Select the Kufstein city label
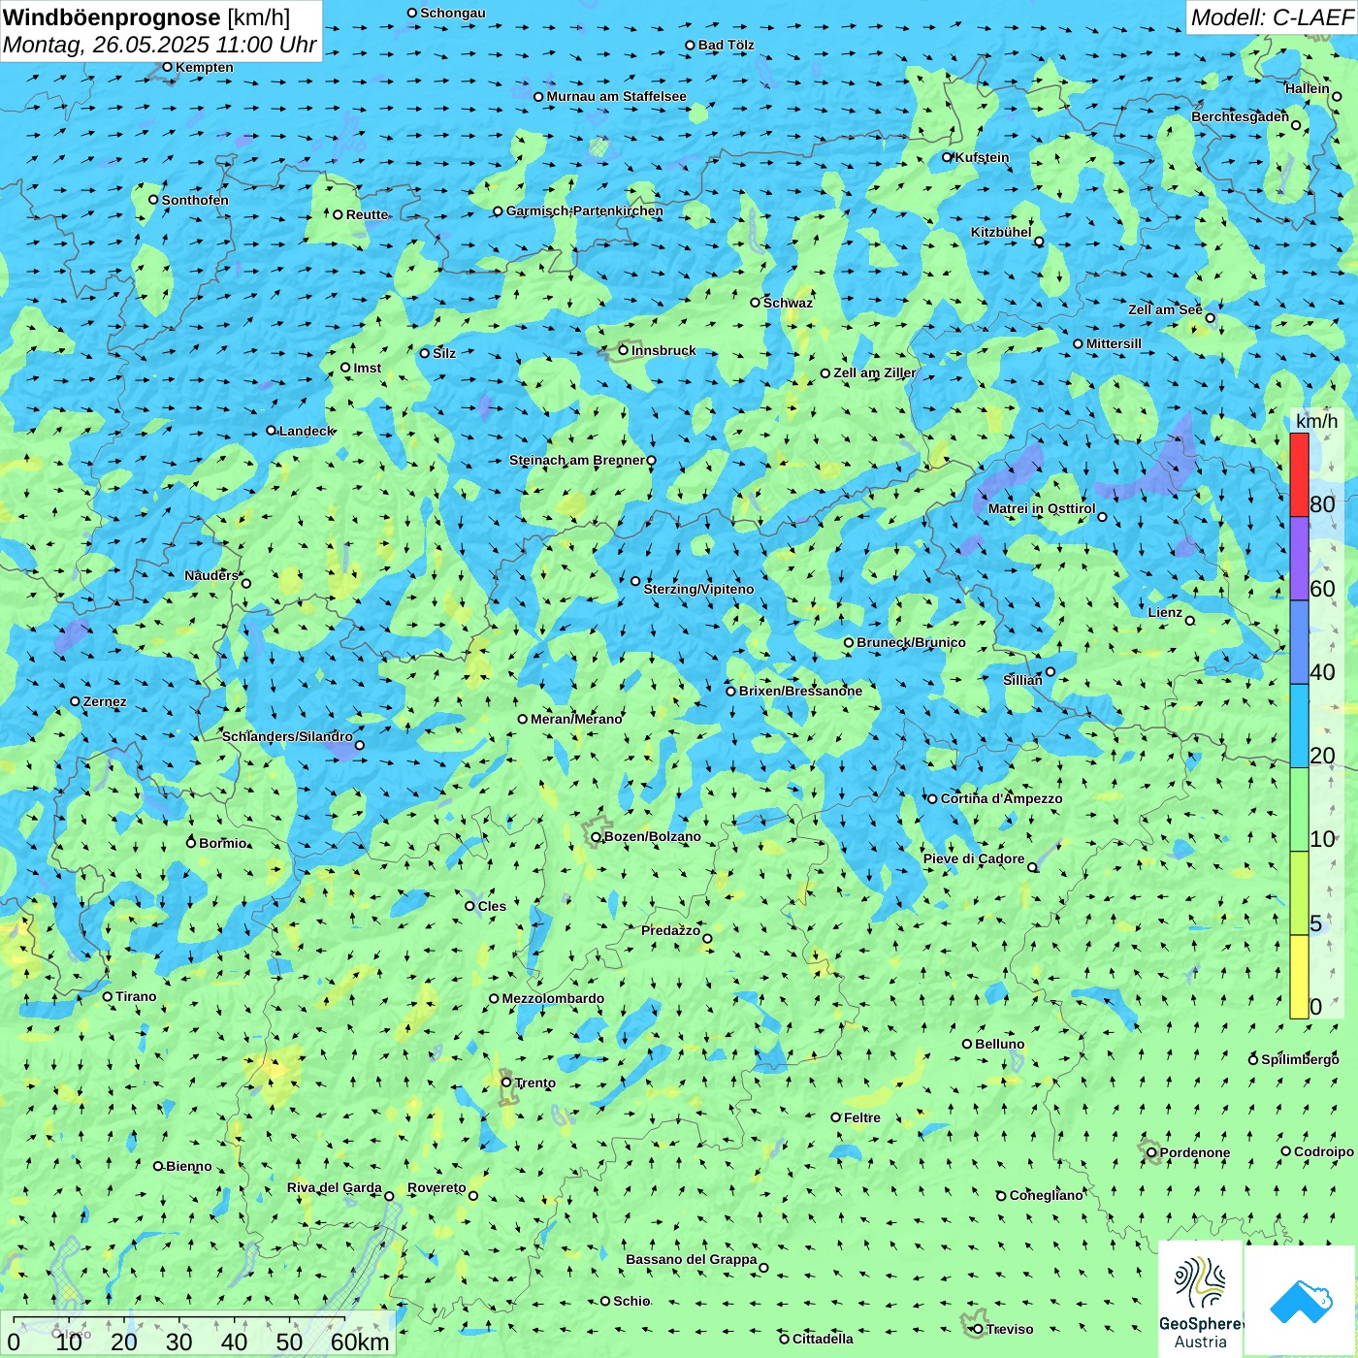The image size is (1358, 1358). pos(982,157)
